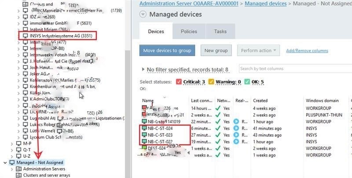
Task: Click NB-C-ST-023 device status icon
Action: coord(144,135)
